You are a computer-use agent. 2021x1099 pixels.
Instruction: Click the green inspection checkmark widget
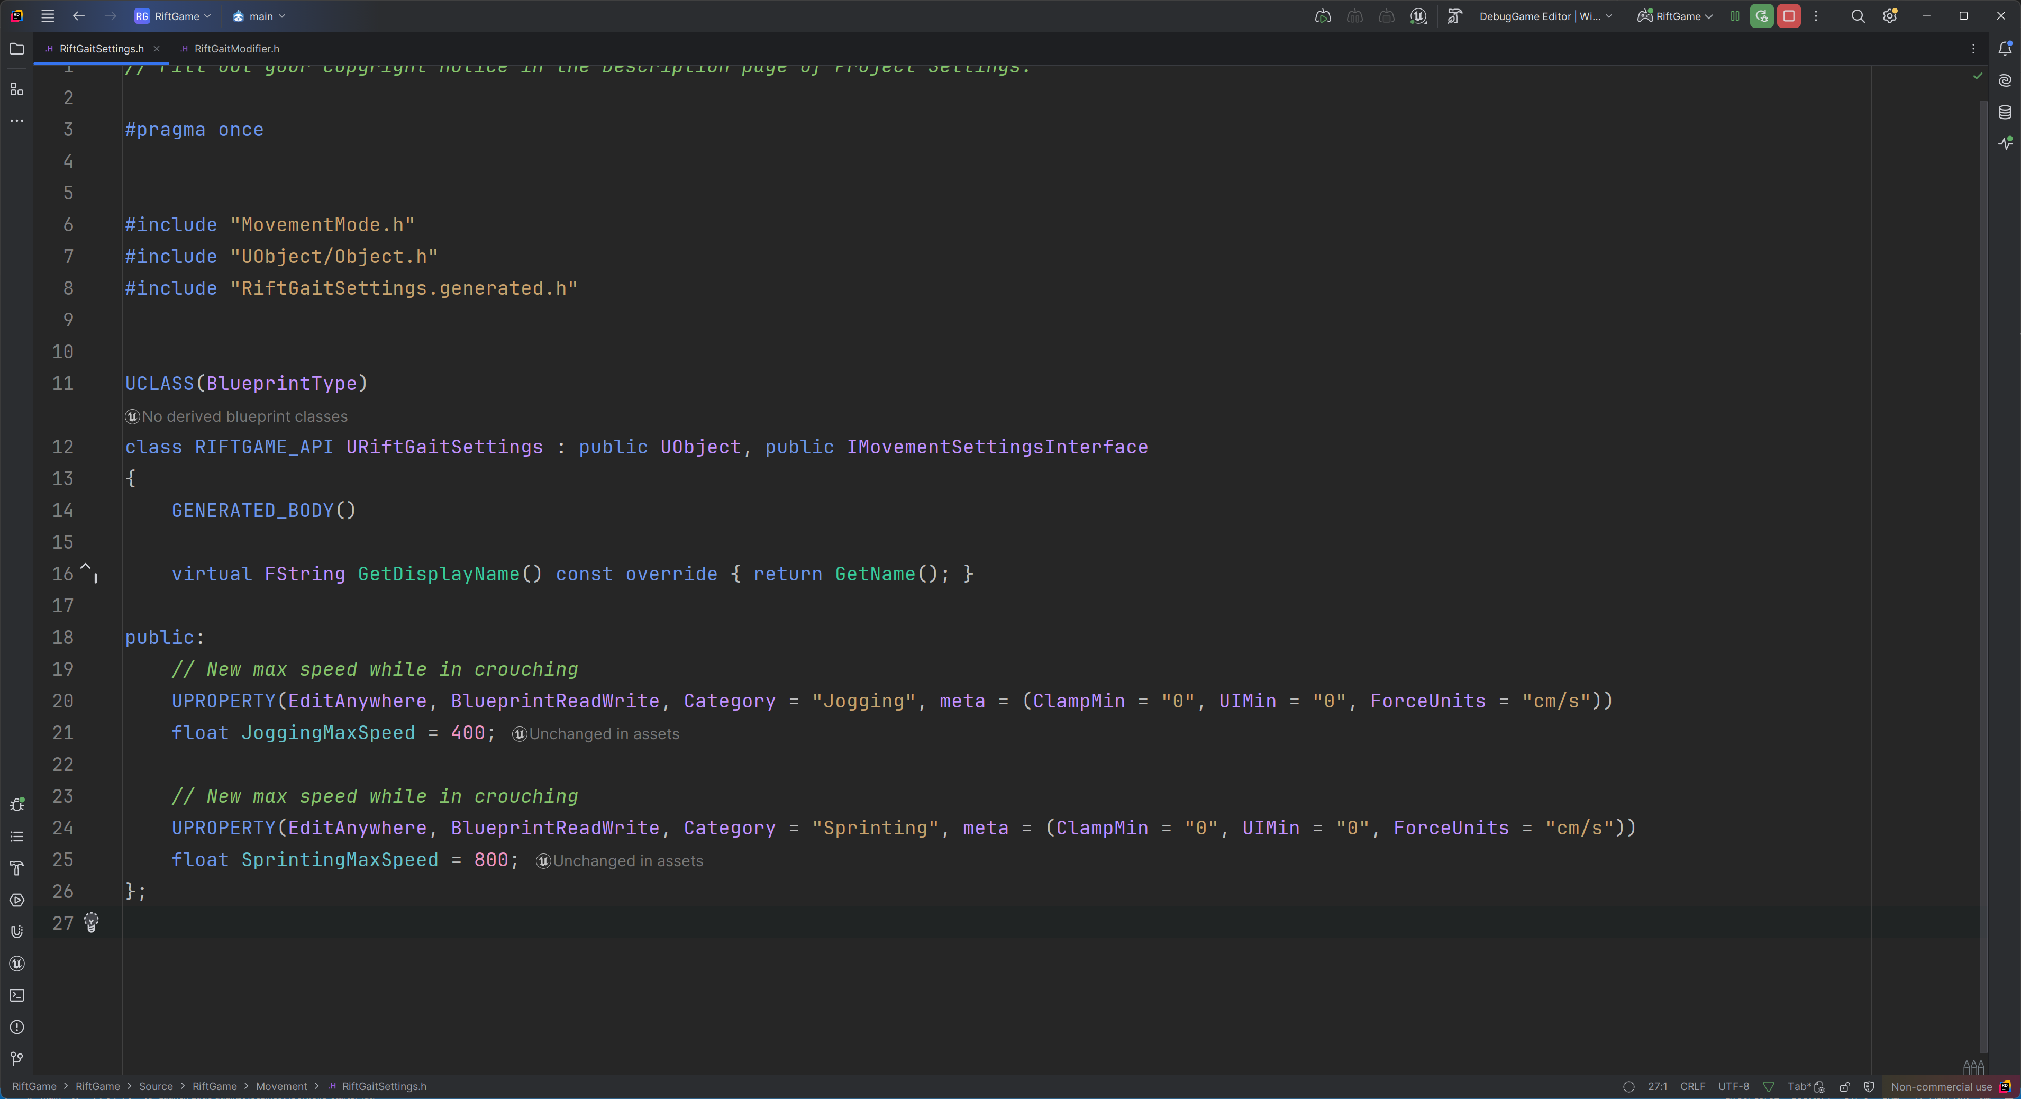click(1978, 76)
